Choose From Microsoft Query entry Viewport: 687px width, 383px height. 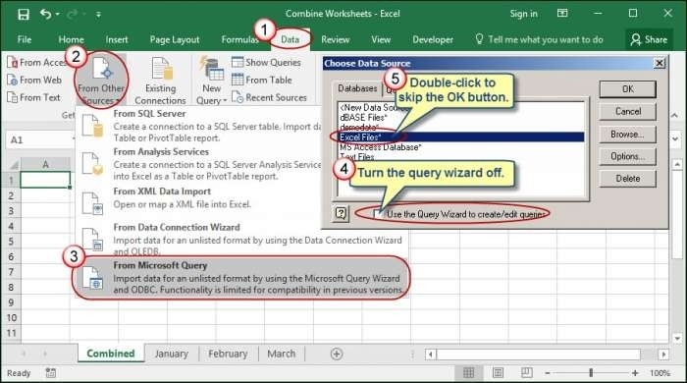click(241, 277)
